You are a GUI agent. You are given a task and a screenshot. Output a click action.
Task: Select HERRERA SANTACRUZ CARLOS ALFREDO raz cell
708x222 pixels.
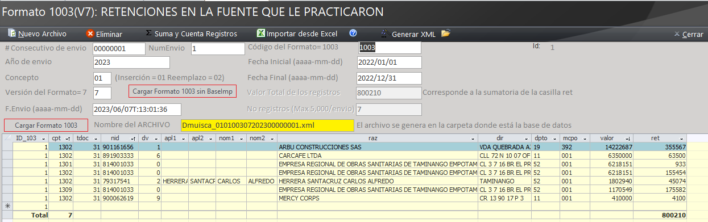pyautogui.click(x=378, y=182)
